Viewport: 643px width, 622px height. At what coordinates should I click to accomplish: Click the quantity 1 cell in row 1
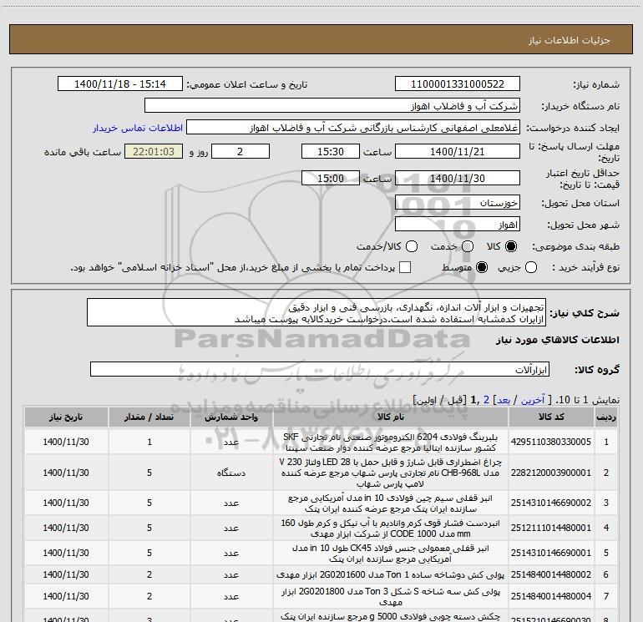coord(149,442)
